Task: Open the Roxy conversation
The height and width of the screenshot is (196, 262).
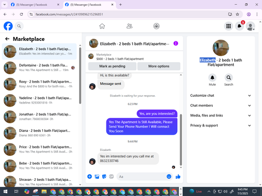Action: (x=39, y=84)
